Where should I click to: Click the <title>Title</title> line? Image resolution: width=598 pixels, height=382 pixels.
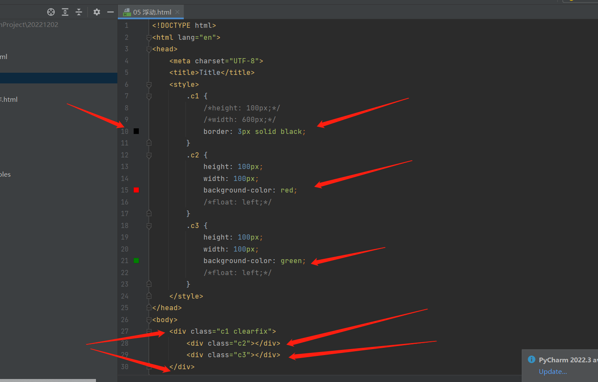pos(212,73)
